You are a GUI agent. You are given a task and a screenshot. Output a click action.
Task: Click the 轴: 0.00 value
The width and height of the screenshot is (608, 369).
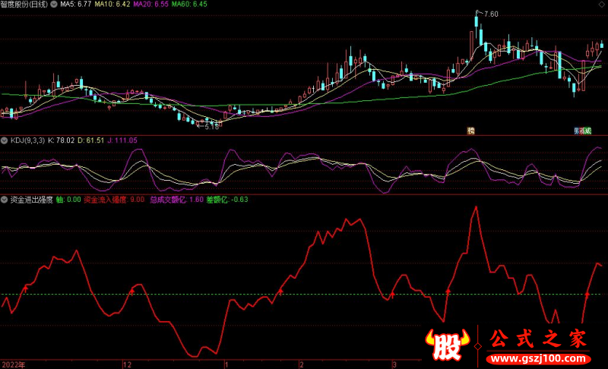[68, 200]
